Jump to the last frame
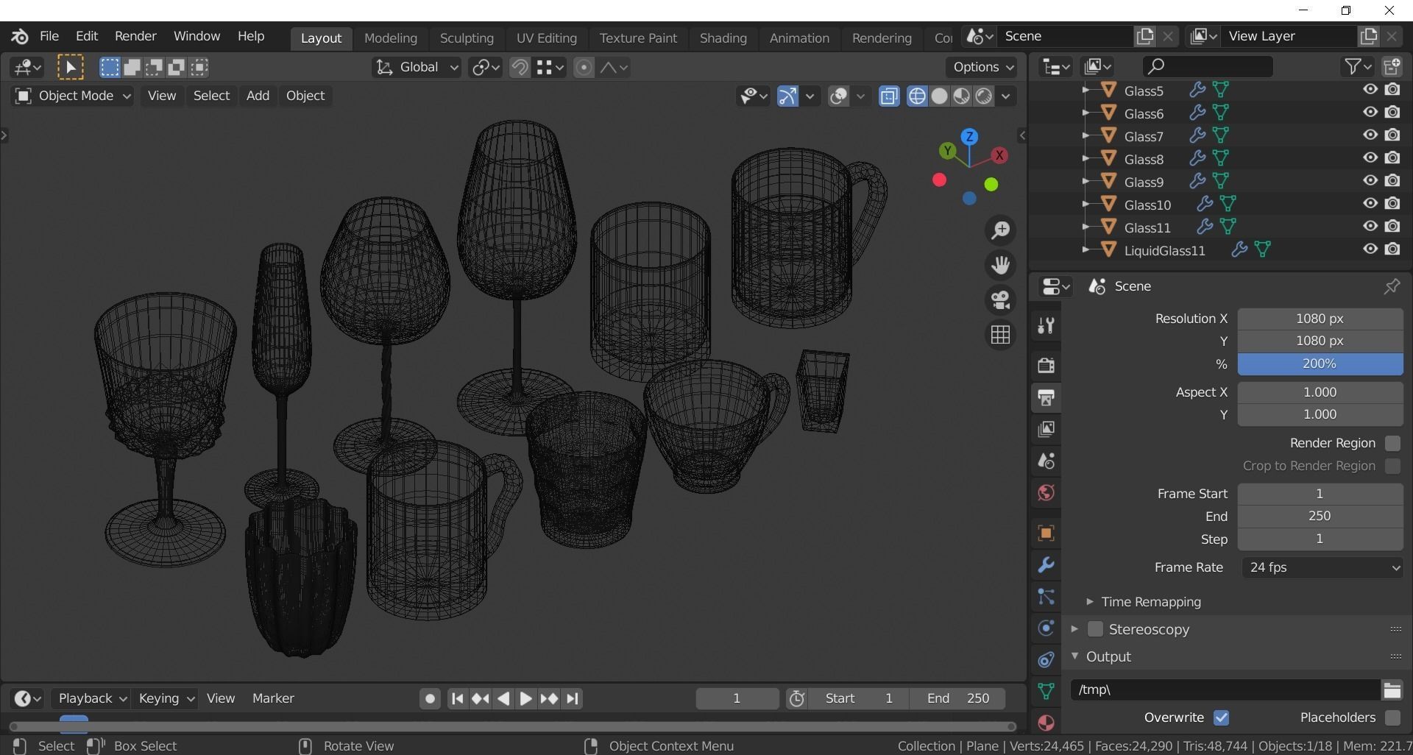Image resolution: width=1413 pixels, height=755 pixels. click(x=573, y=698)
